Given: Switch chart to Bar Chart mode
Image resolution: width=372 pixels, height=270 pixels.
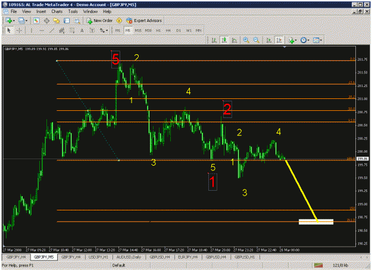Looking at the screenshot, I should point(214,40).
